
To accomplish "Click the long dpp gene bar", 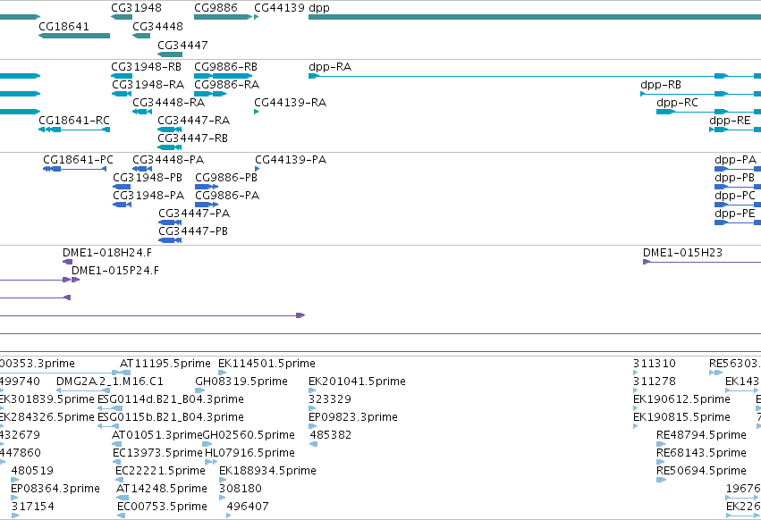I will [x=535, y=17].
